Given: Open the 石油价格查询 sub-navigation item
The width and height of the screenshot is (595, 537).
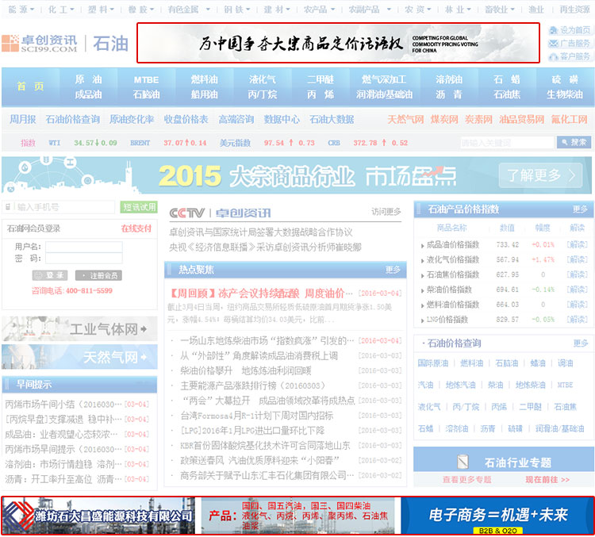Looking at the screenshot, I should coord(73,120).
